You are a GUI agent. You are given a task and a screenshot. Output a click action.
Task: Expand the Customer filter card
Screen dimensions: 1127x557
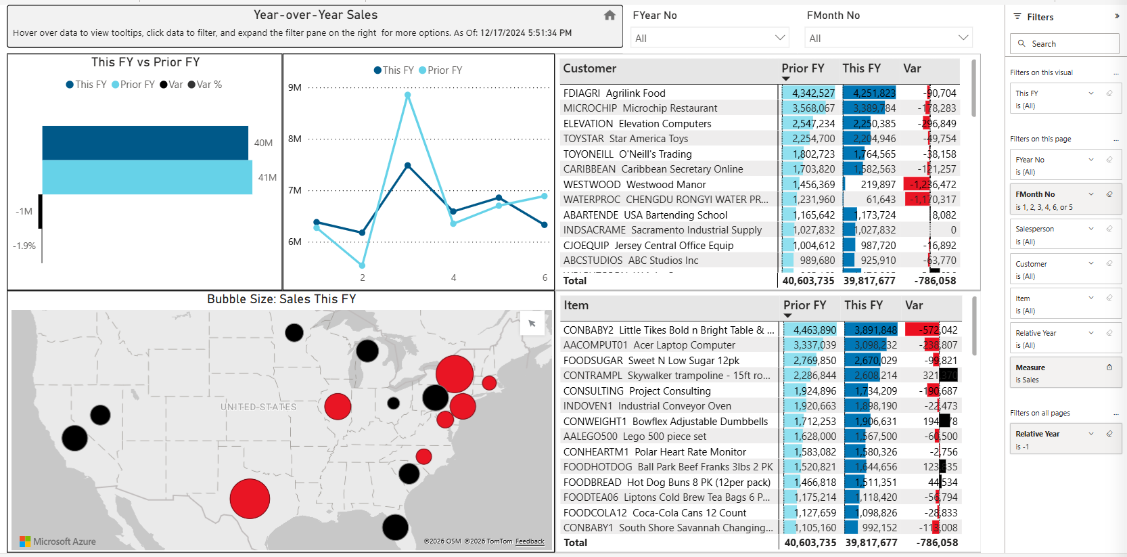1091,263
